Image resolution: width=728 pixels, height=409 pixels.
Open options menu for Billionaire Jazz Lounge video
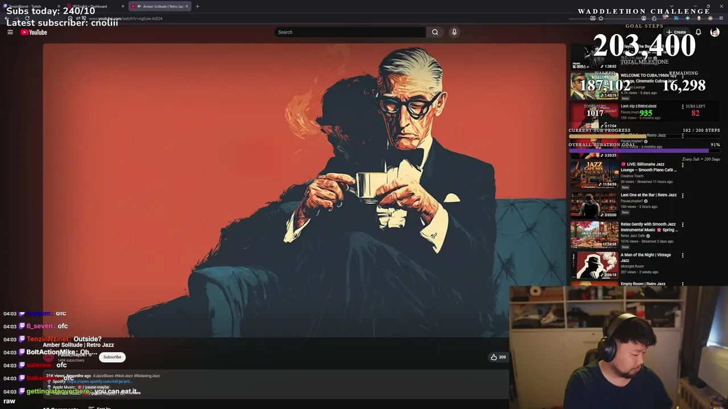pyautogui.click(x=682, y=165)
